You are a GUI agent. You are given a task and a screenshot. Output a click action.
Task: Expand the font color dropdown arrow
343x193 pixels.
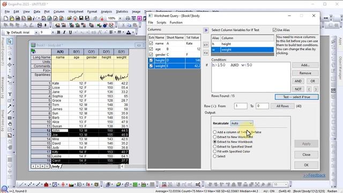[x=133, y=32]
